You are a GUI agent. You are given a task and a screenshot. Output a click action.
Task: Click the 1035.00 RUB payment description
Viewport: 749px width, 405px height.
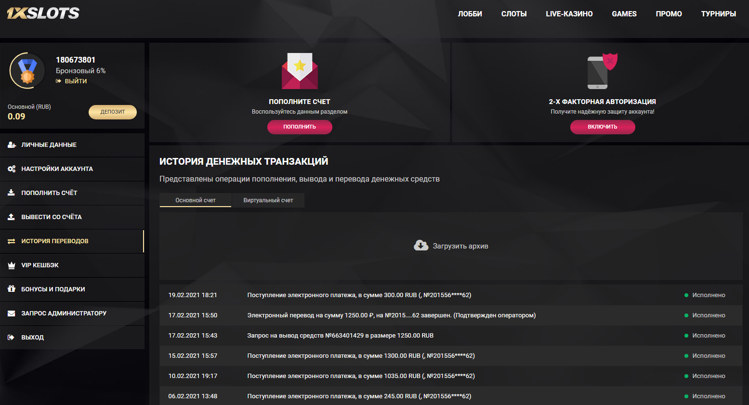[x=361, y=376]
